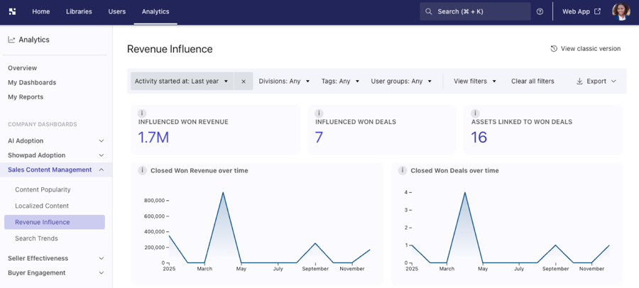Click the 1.7M influenced revenue value
This screenshot has width=639, height=288.
click(x=153, y=138)
